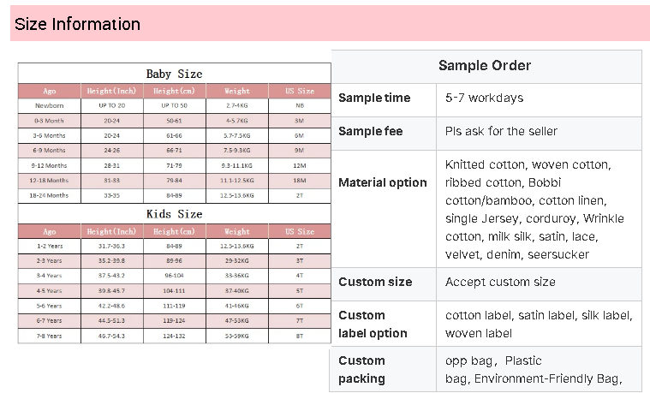Select the Newborn row in Baby Size
The width and height of the screenshot is (650, 393).
(174, 105)
